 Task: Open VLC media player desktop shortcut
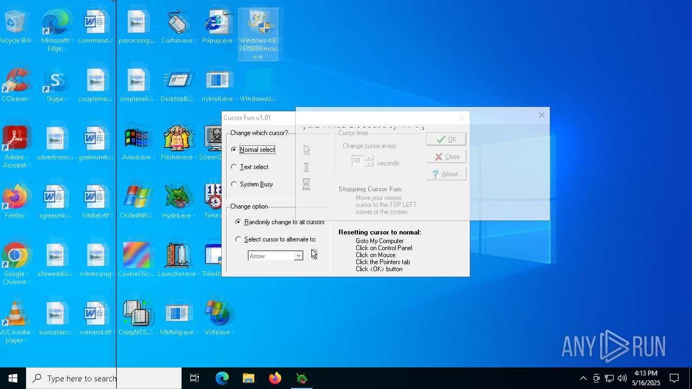[x=15, y=322]
